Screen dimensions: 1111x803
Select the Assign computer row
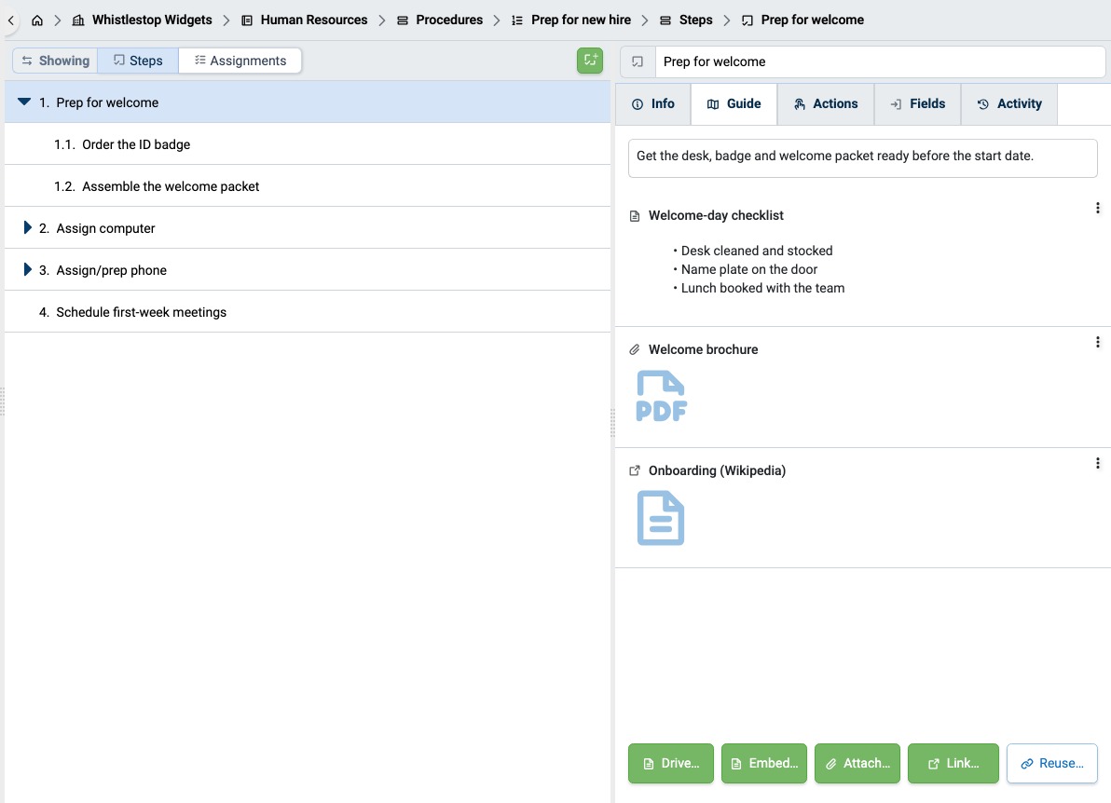(308, 228)
